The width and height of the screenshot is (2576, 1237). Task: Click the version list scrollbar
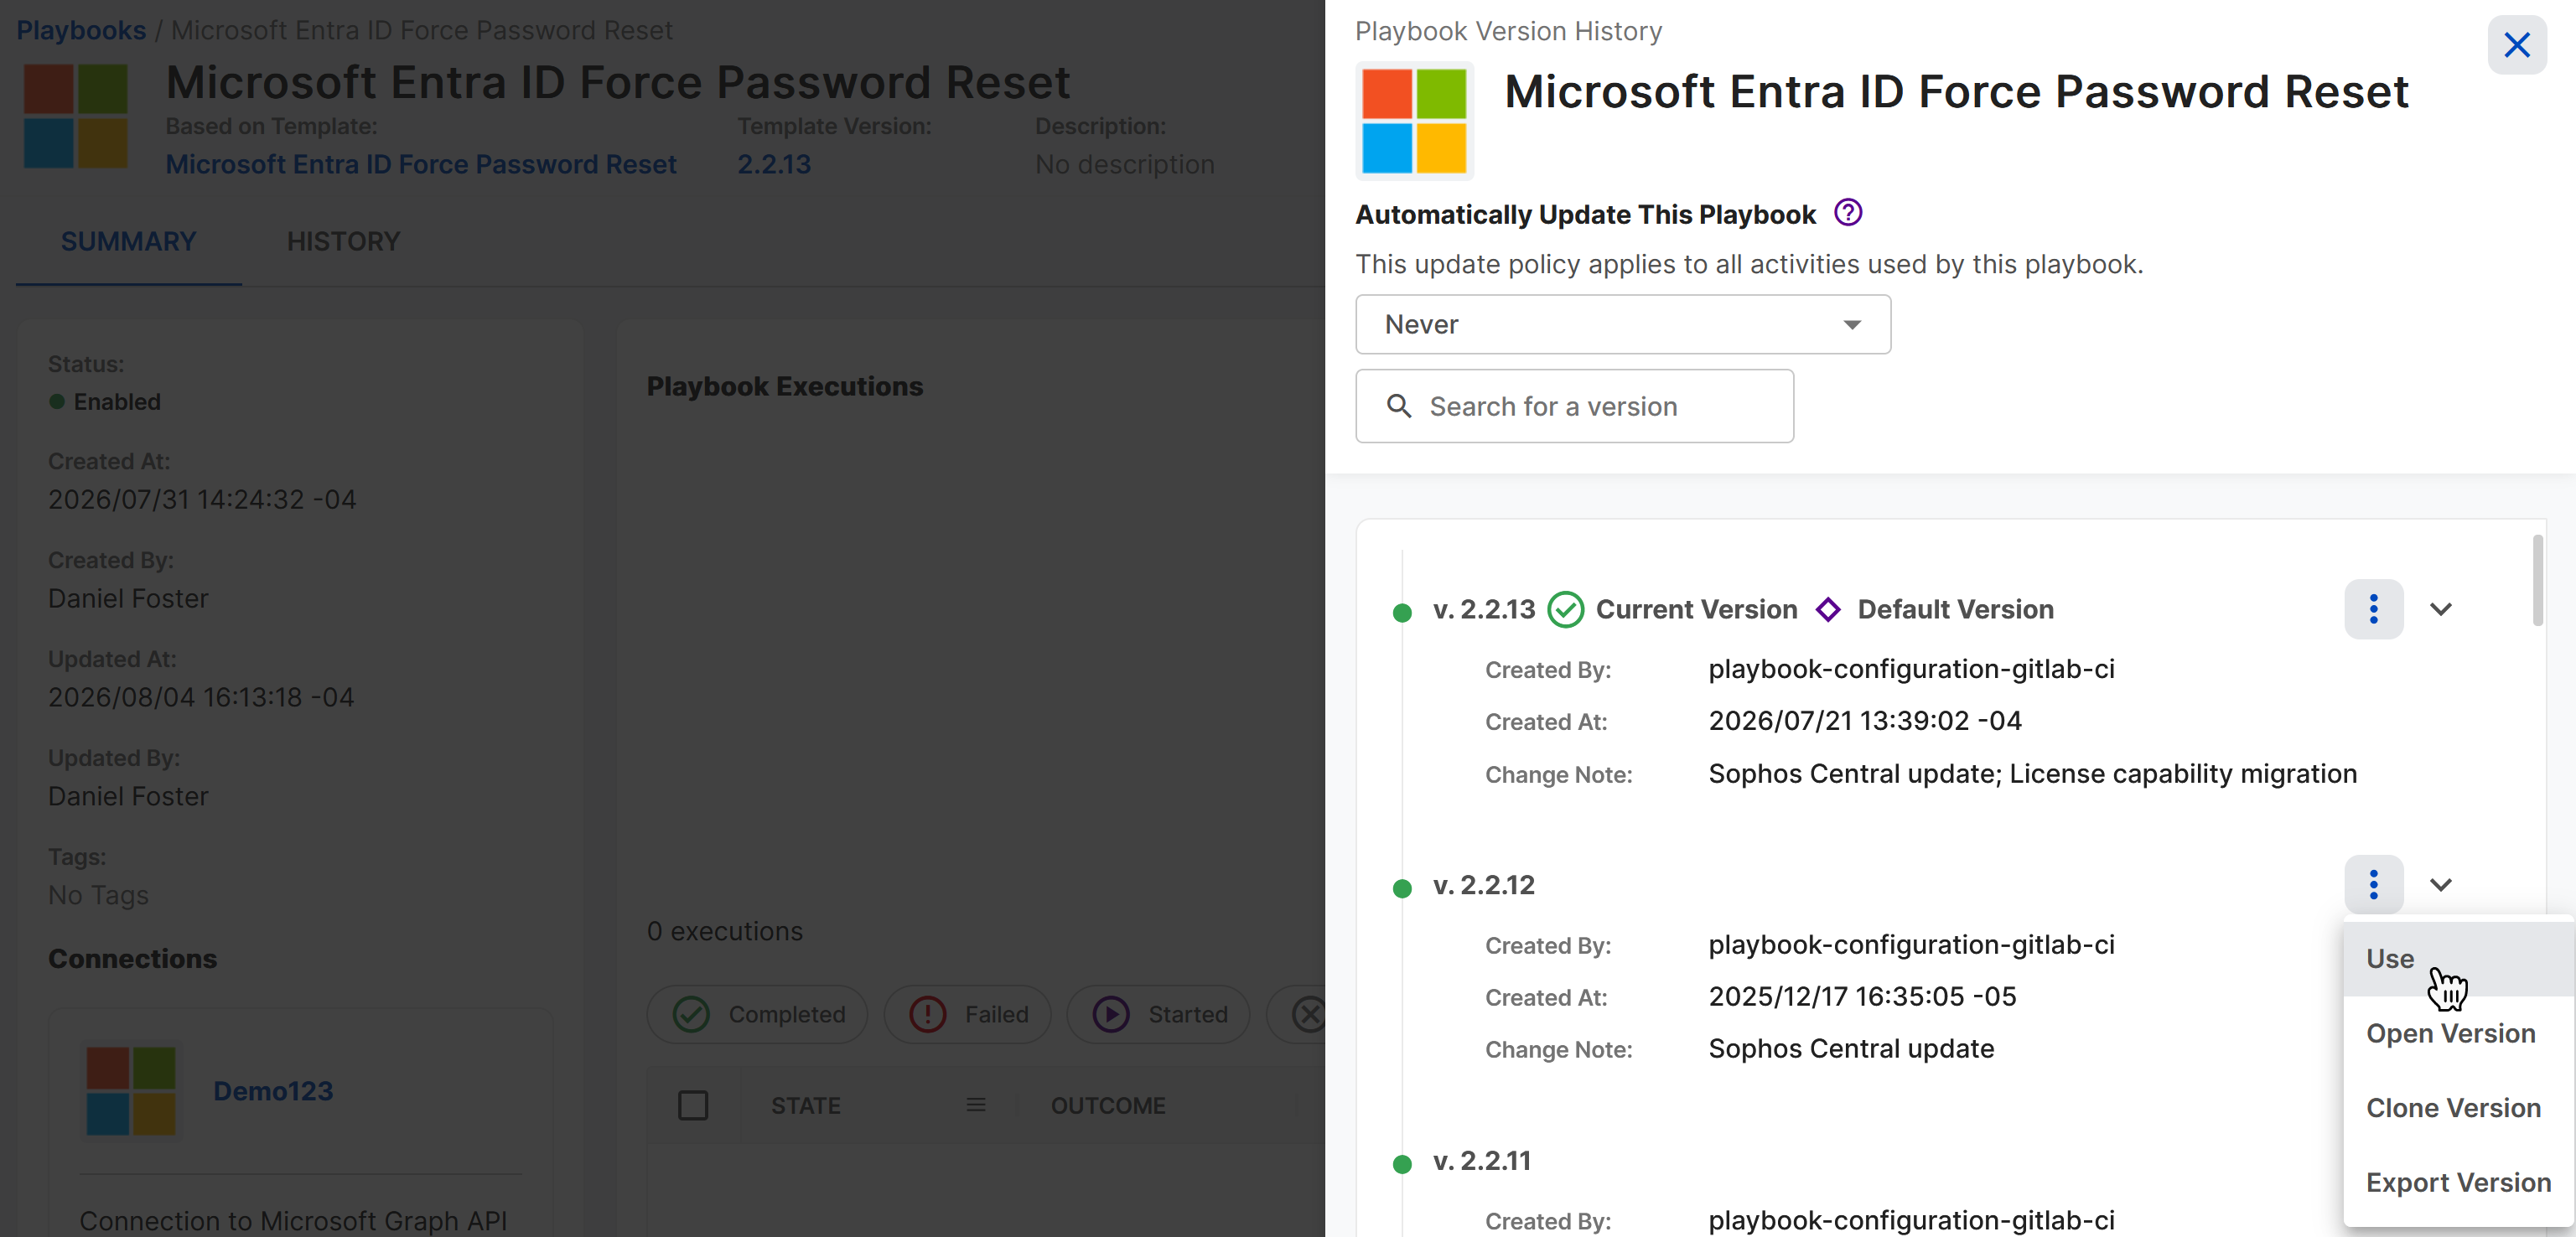tap(2537, 580)
